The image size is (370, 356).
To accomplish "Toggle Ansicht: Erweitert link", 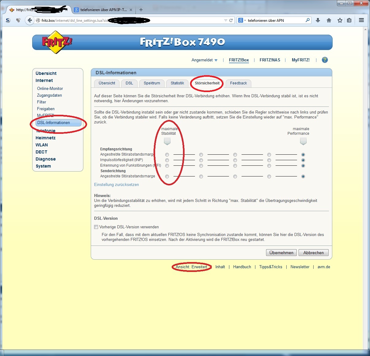I will click(x=192, y=267).
